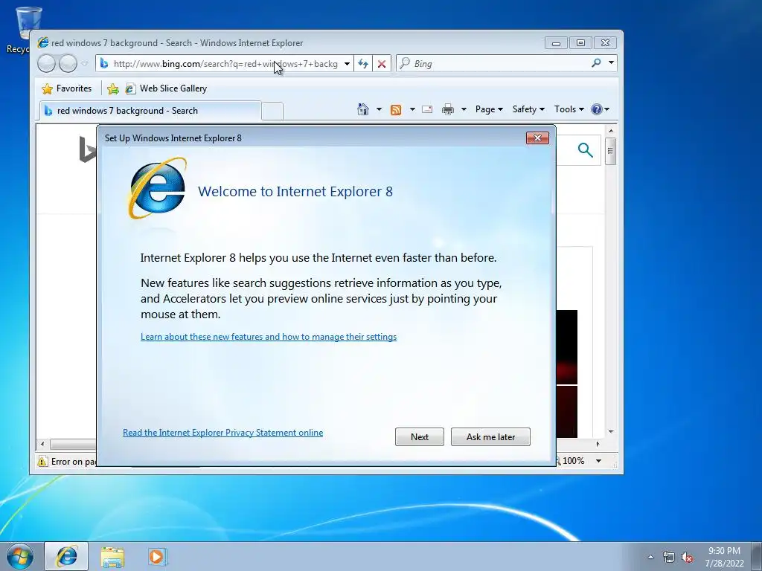762x571 pixels.
Task: Click the vertical scrollbar down arrow
Action: 611,432
